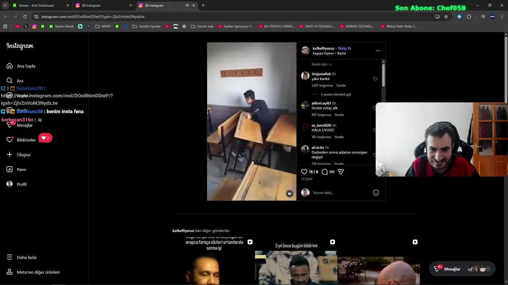Viewport: 508px width, 285px height.
Task: Open the Instagram bookmark icon
Action: coord(34,27)
